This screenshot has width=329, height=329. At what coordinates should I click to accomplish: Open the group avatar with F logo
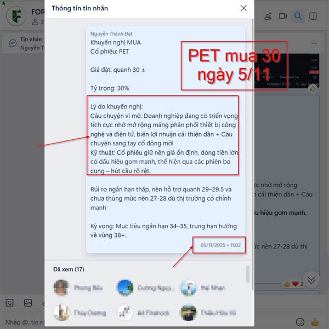click(16, 16)
